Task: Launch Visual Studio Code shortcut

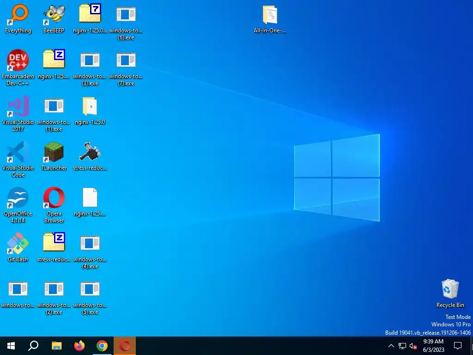Action: click(x=18, y=159)
